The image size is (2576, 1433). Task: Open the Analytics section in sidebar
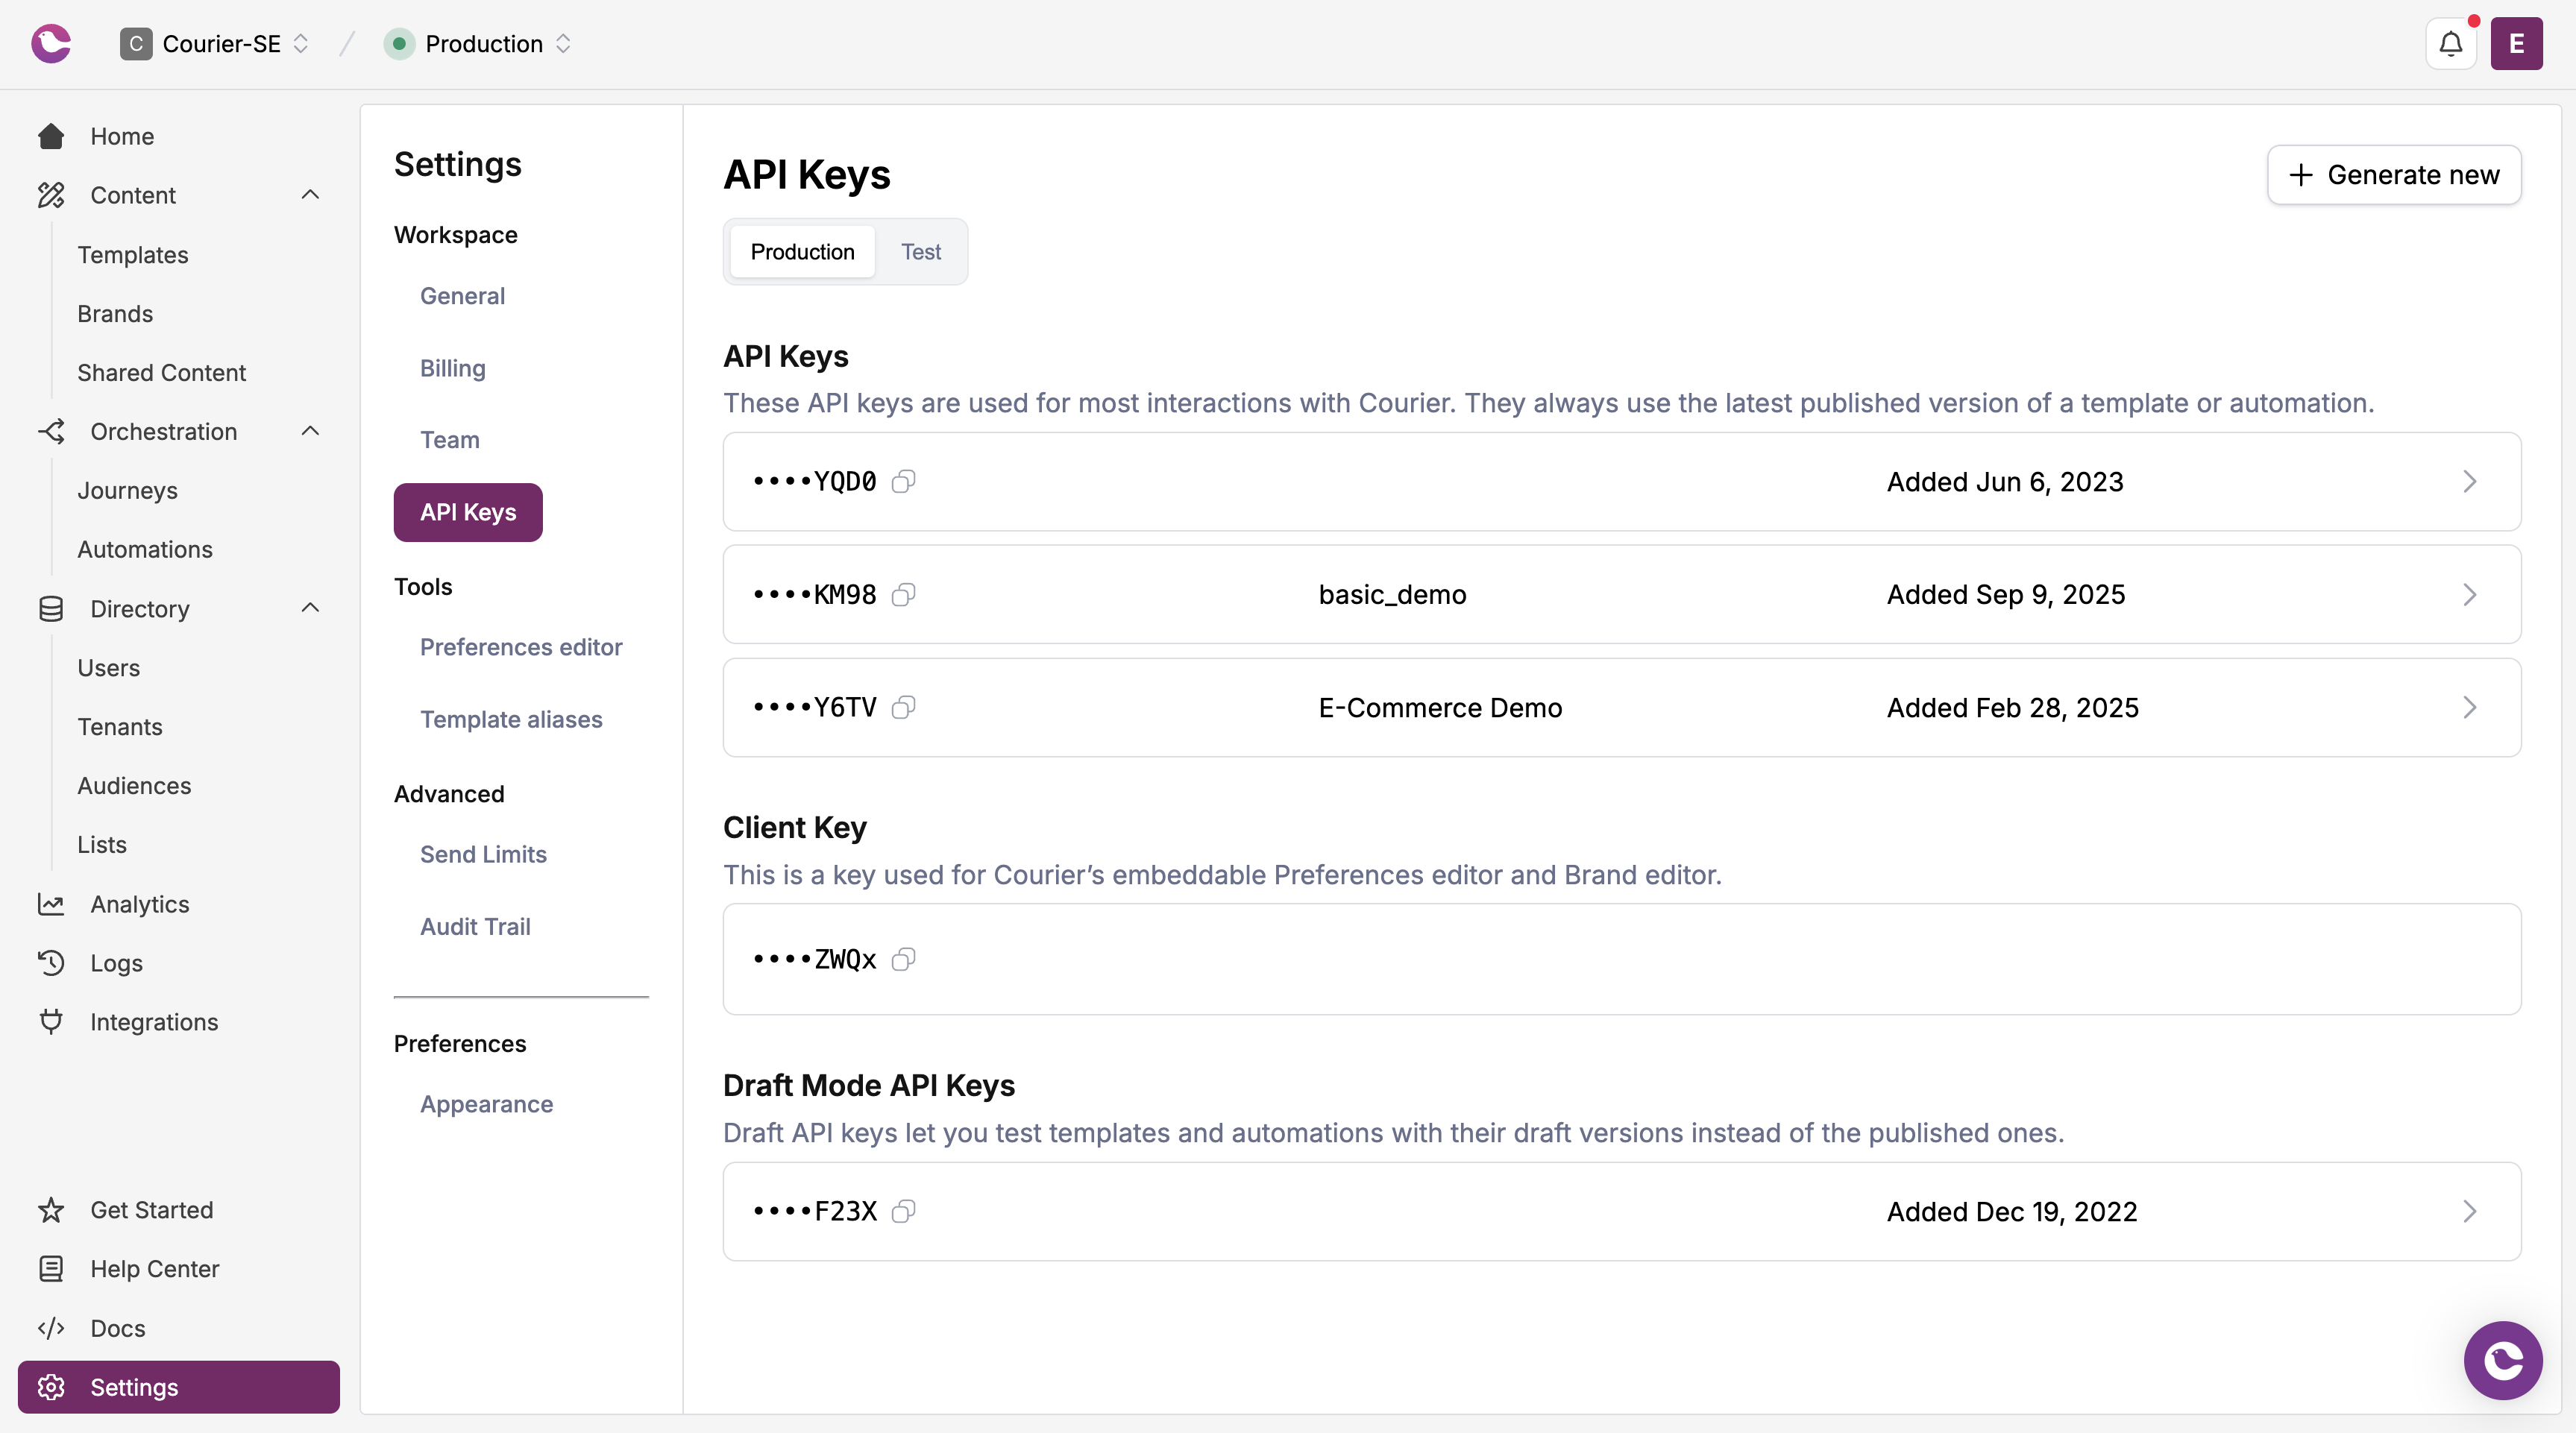[138, 904]
